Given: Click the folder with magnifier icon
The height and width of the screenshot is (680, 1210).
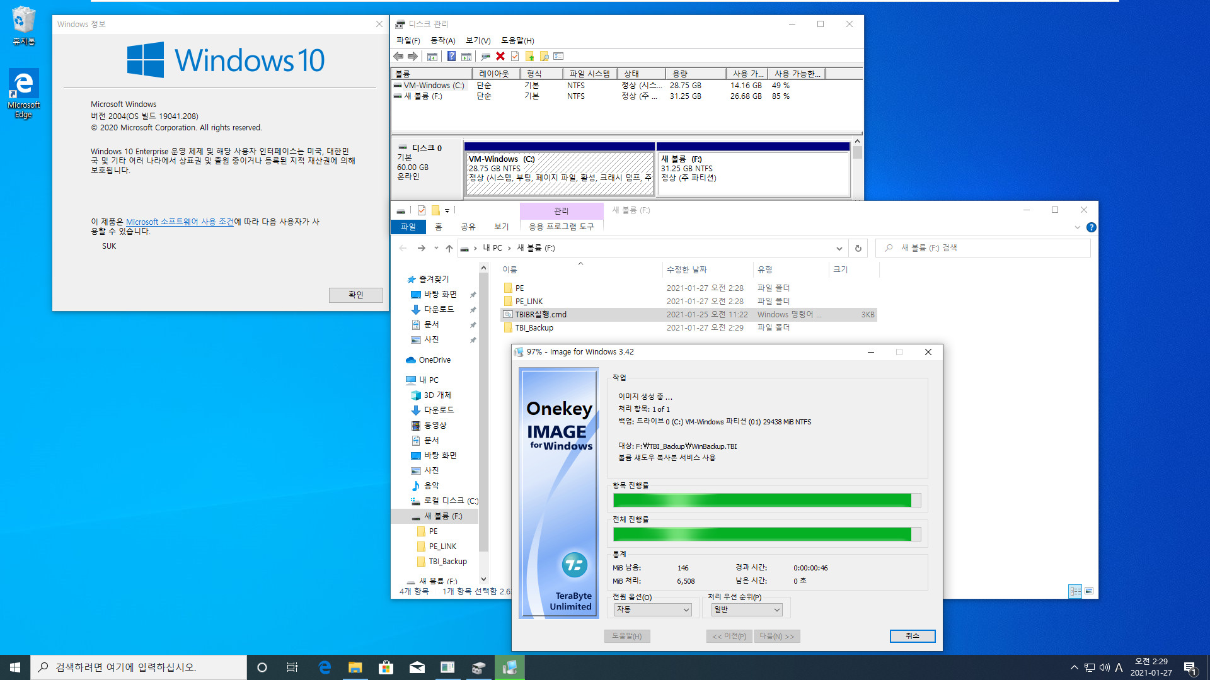Looking at the screenshot, I should click(x=544, y=57).
